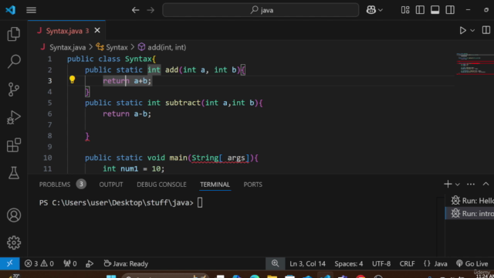
Task: Customize layout from title bar
Action: tap(405, 10)
